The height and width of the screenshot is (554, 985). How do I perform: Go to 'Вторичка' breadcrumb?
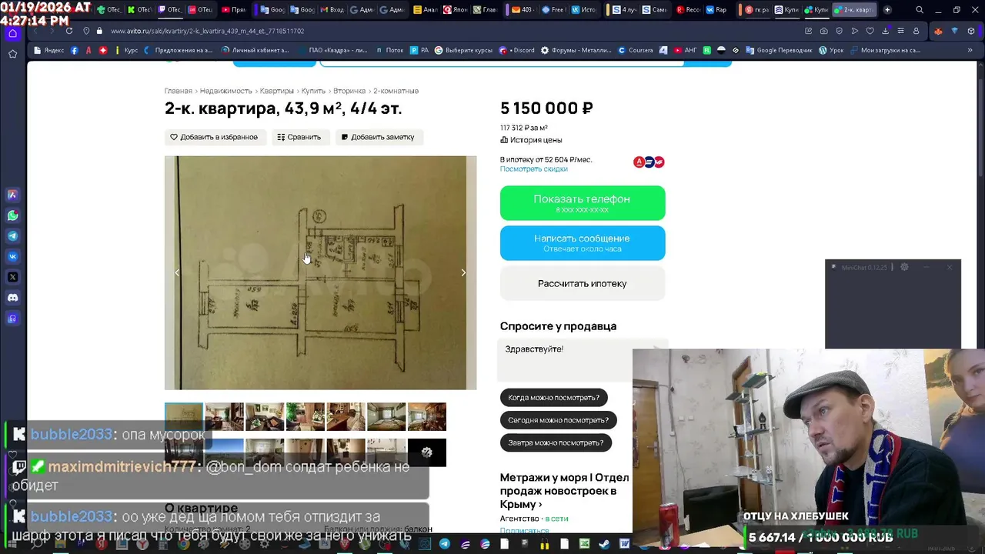click(349, 91)
